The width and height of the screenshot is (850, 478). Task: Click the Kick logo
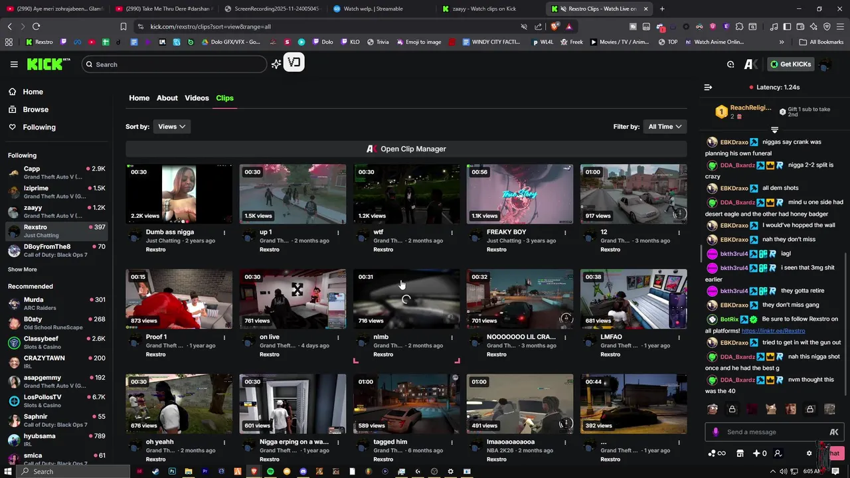48,64
